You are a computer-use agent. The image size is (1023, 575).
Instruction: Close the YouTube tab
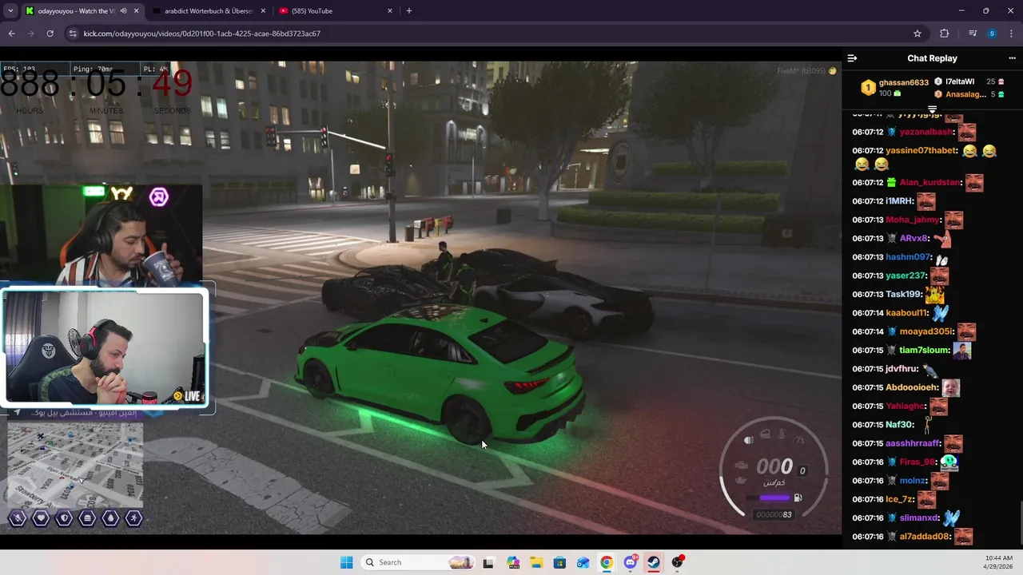click(x=390, y=10)
